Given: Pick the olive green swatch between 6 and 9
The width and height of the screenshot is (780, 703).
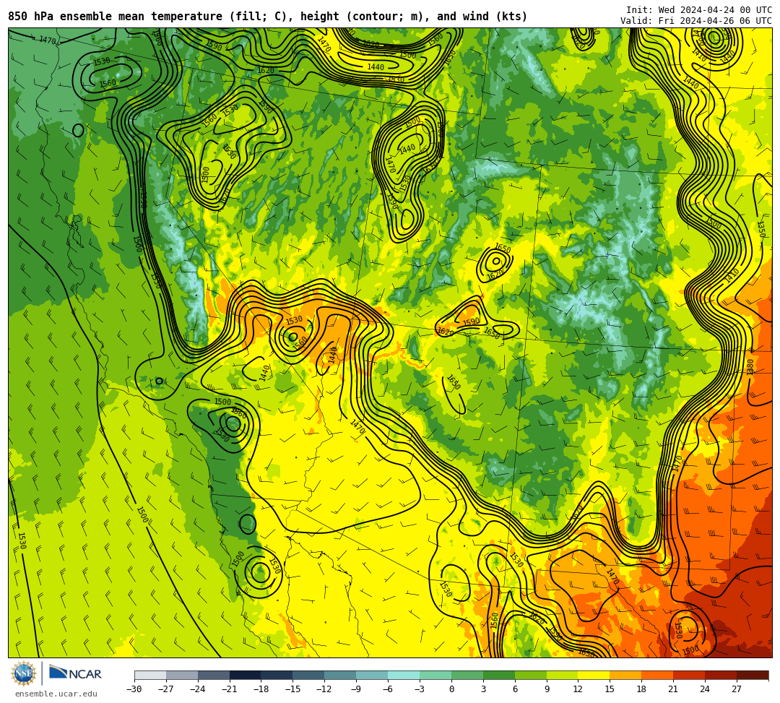Looking at the screenshot, I should pos(531,675).
